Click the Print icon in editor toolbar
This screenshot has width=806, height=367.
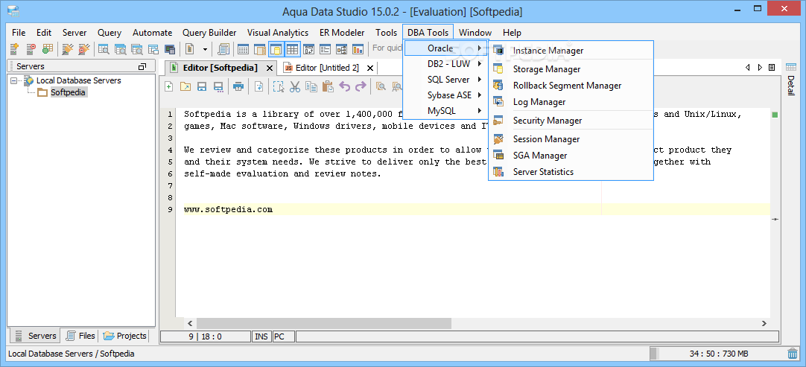point(238,86)
